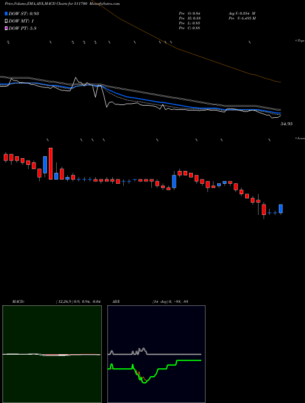
Task: Click the blue DOW ST legend swatch
Action: [x=6, y=13]
